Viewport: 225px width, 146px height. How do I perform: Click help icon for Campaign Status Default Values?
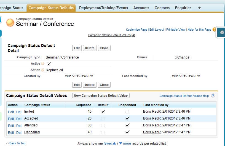pyautogui.click(x=213, y=95)
